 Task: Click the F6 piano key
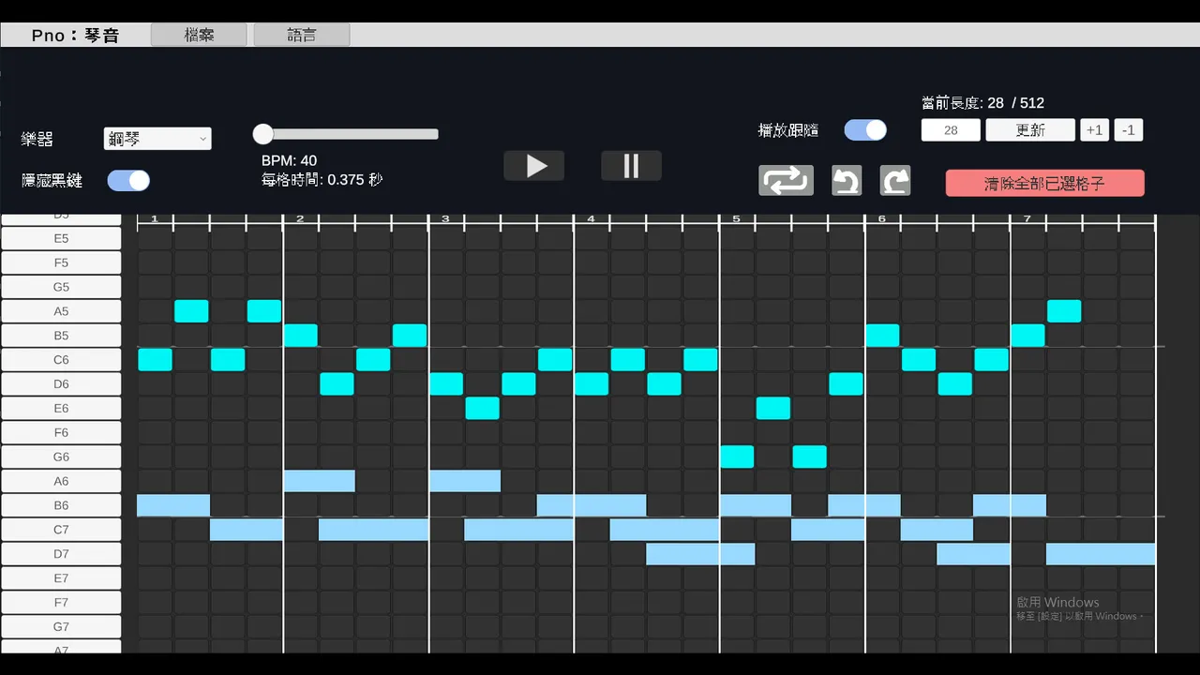click(61, 433)
